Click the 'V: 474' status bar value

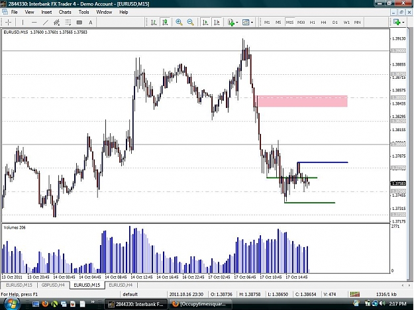[x=329, y=294]
